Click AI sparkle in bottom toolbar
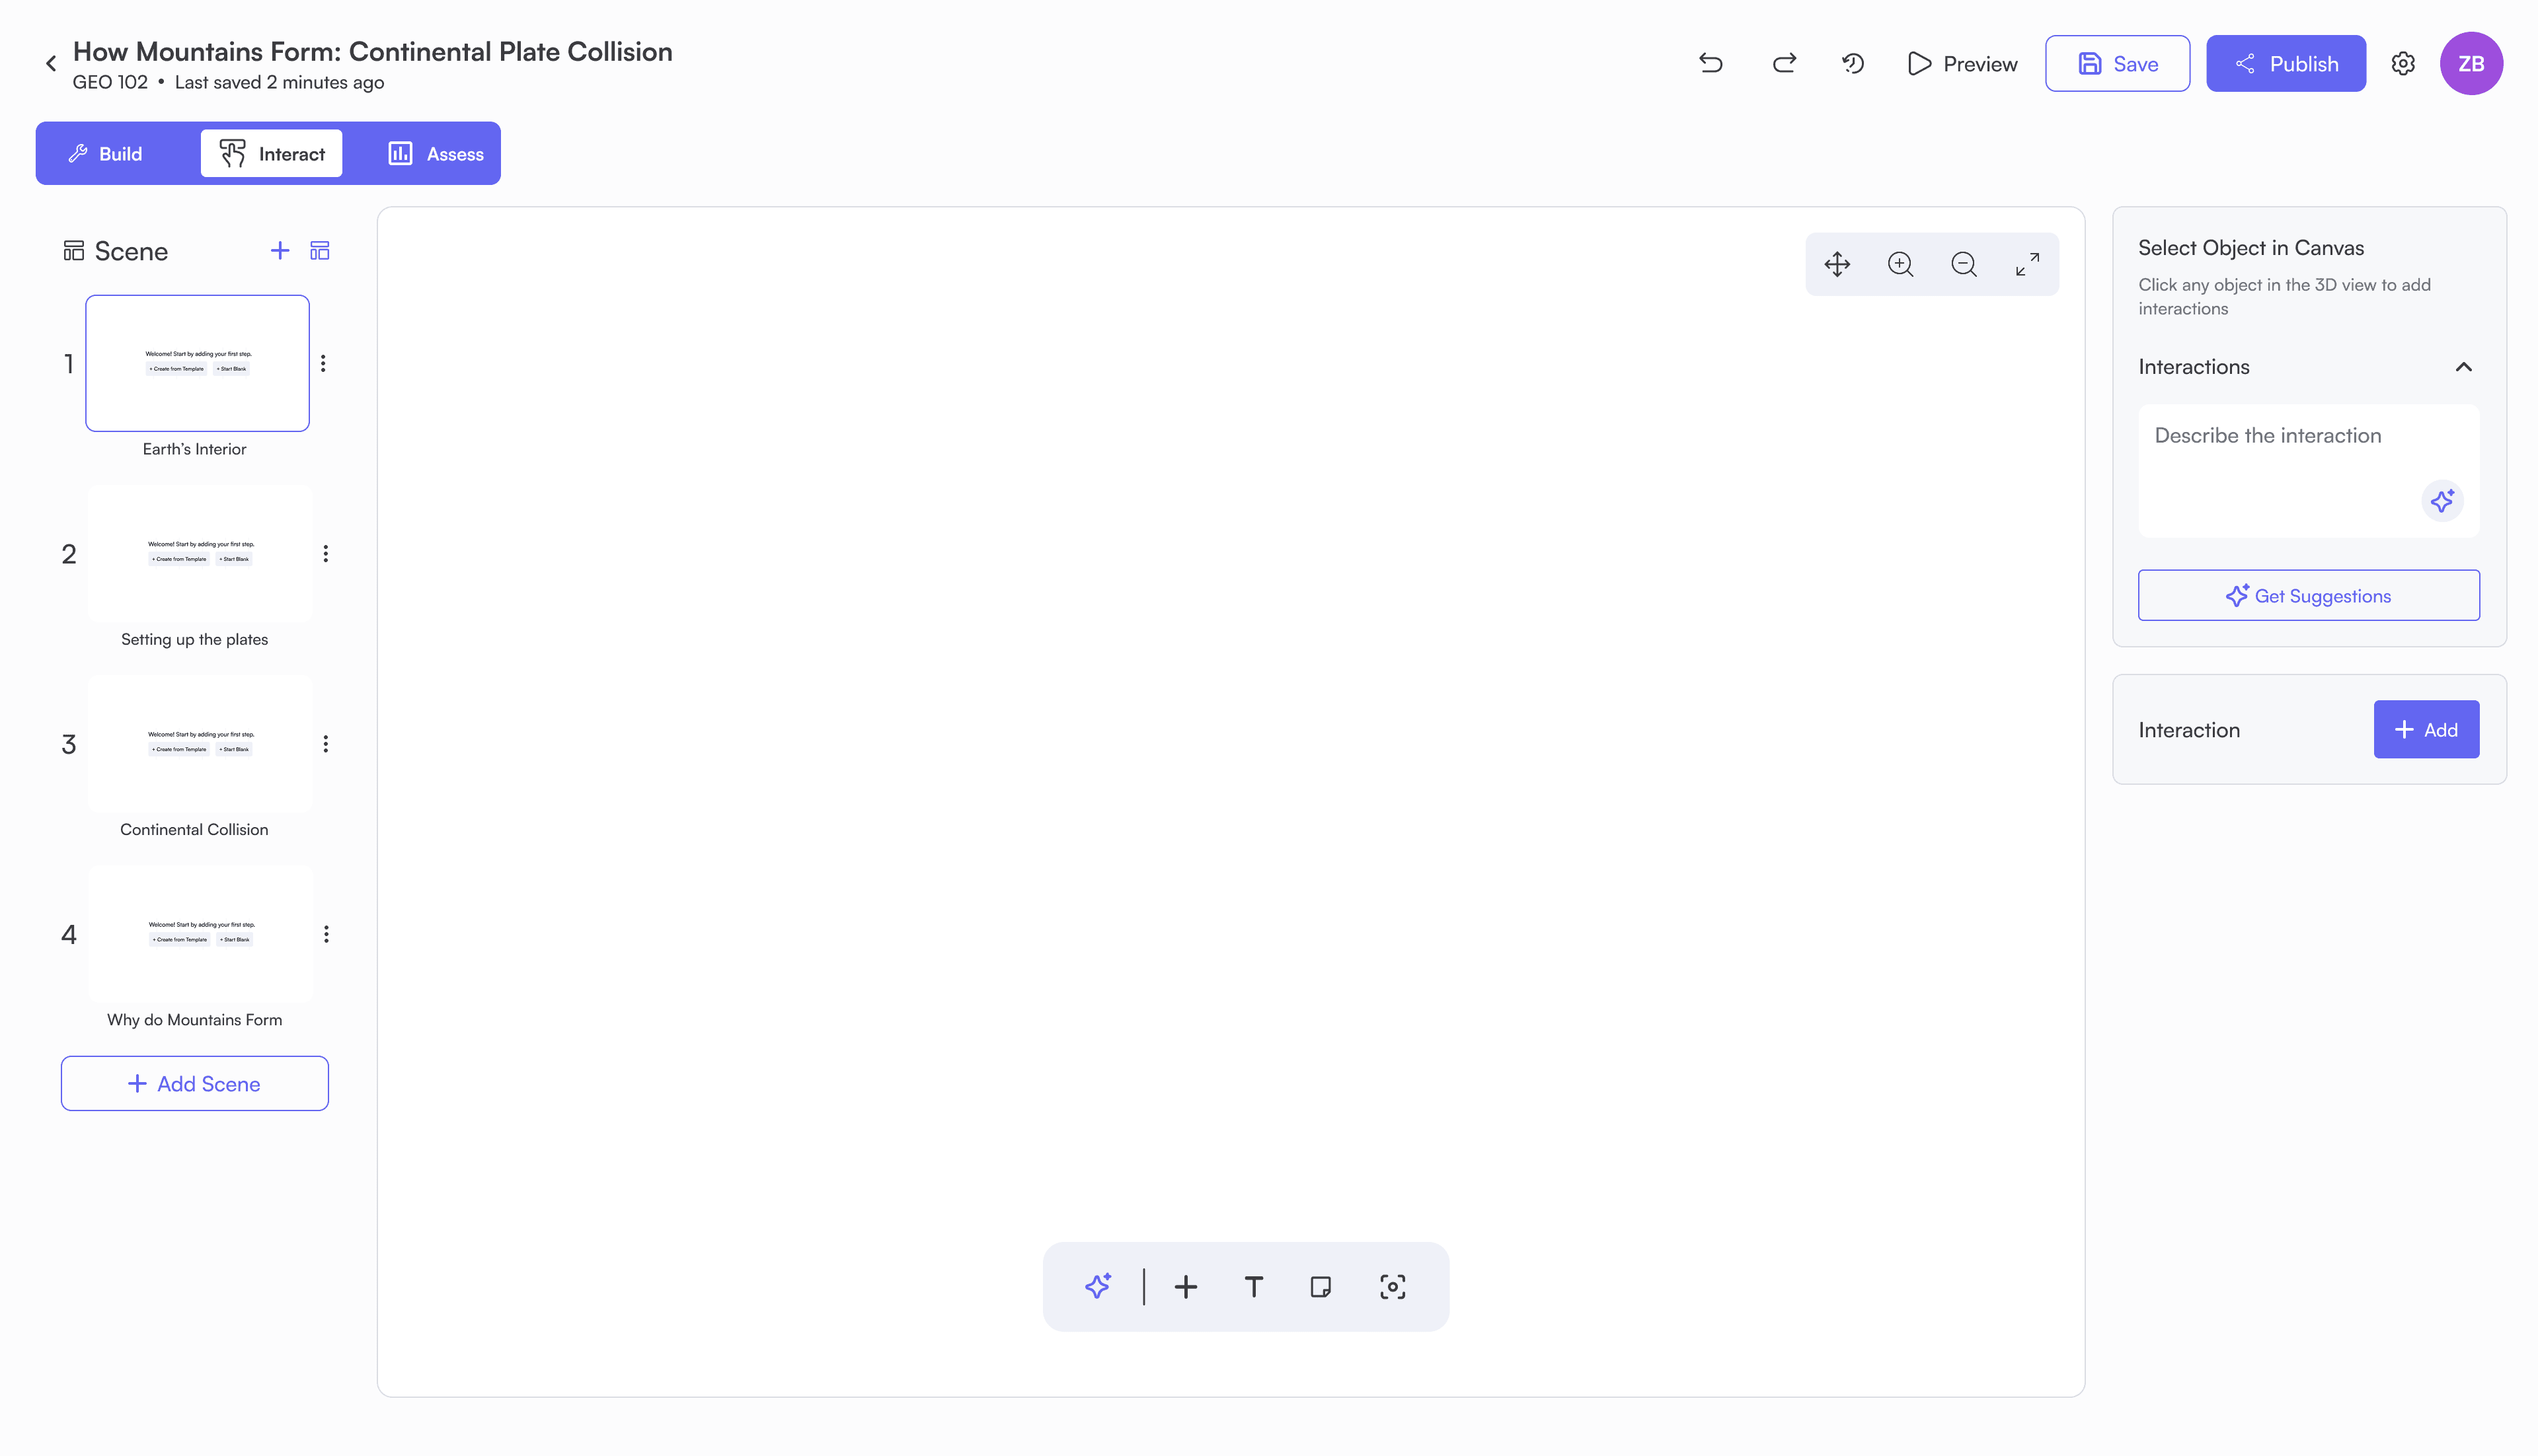 coord(1097,1287)
